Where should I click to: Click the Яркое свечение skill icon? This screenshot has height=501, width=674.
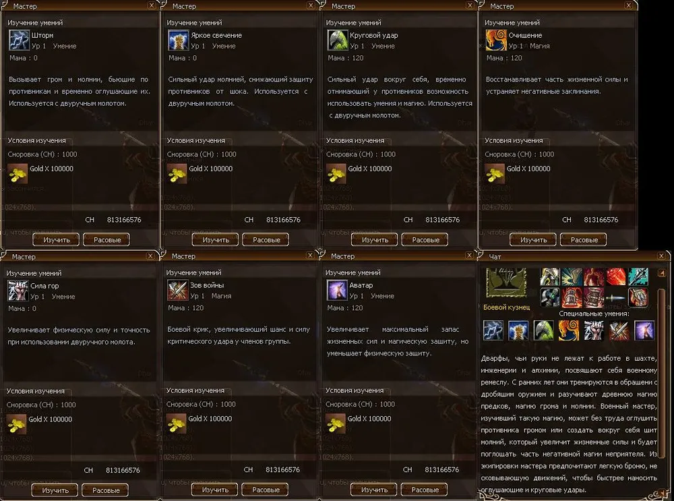tap(178, 40)
